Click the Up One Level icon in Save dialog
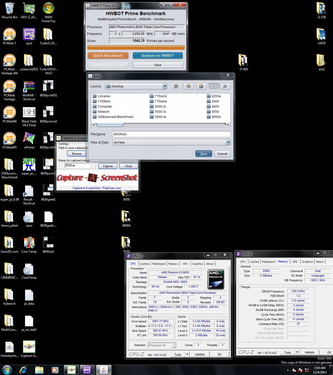This screenshot has width=333, height=375. pos(176,86)
